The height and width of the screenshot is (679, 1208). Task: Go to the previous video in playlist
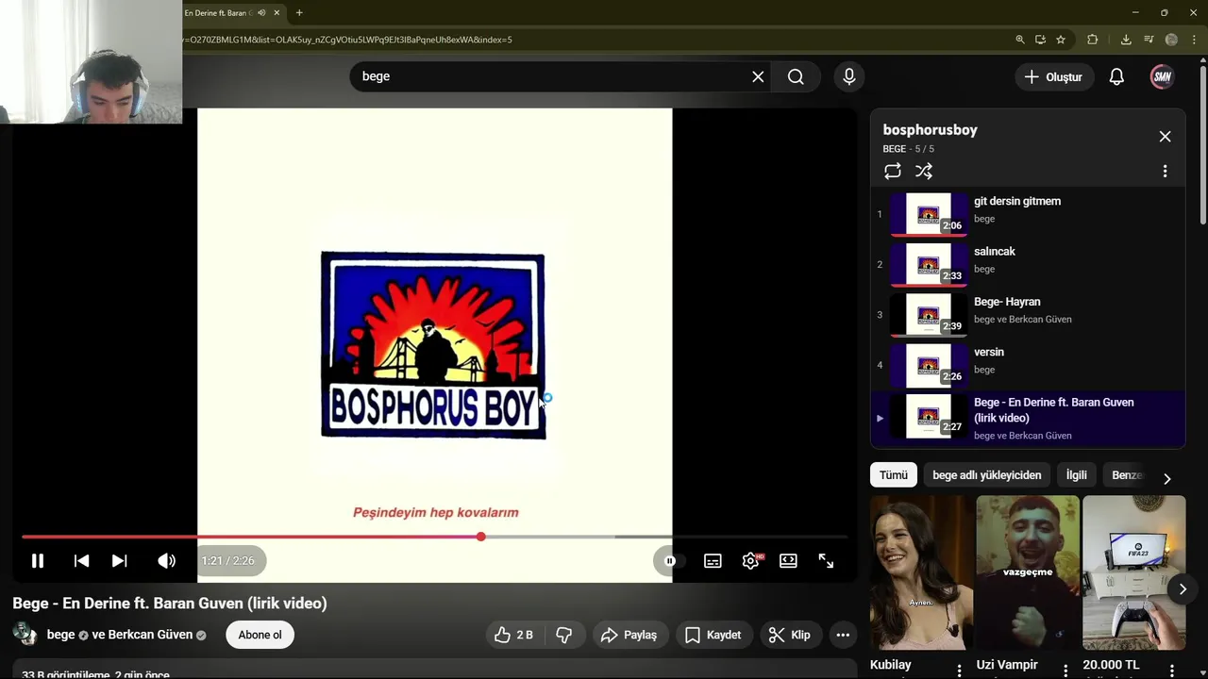click(81, 561)
